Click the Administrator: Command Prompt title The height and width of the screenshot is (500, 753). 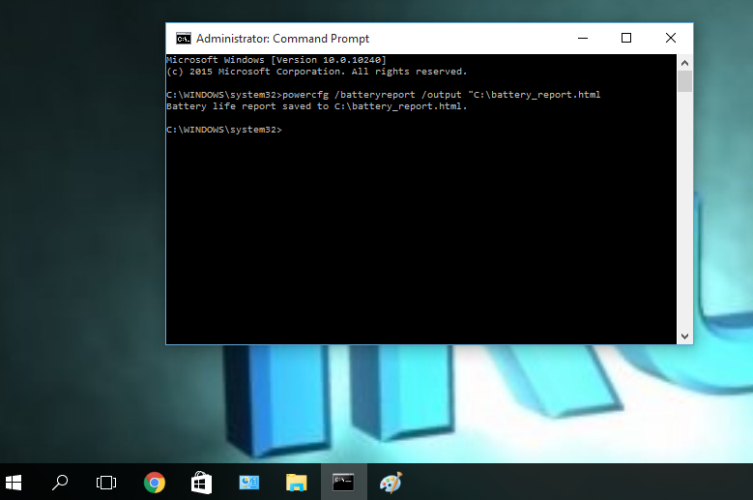[282, 39]
